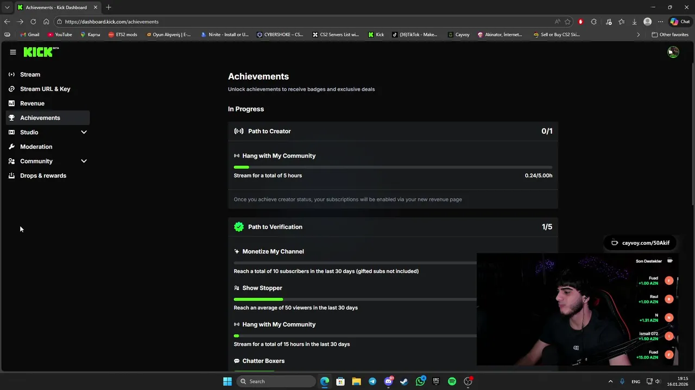The height and width of the screenshot is (390, 695).
Task: Open browser downloads icon
Action: [x=634, y=22]
